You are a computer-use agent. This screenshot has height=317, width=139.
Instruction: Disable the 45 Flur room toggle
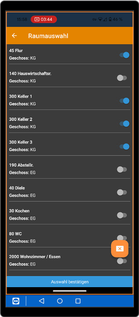tap(124, 55)
